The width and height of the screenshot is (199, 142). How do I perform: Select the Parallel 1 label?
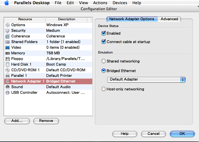[19, 76]
